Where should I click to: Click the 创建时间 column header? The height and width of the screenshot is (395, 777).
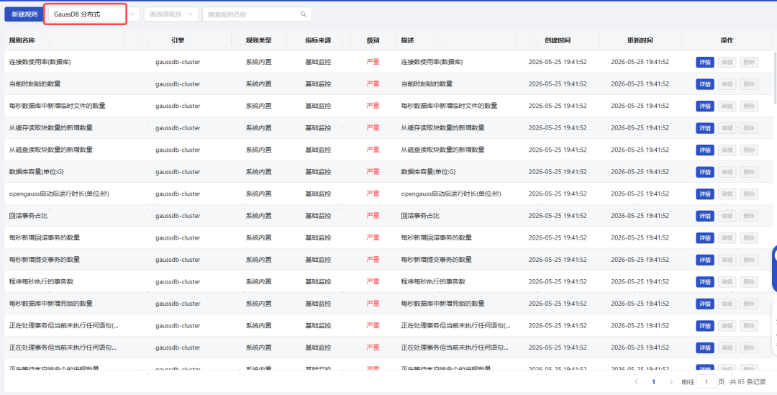(x=558, y=40)
